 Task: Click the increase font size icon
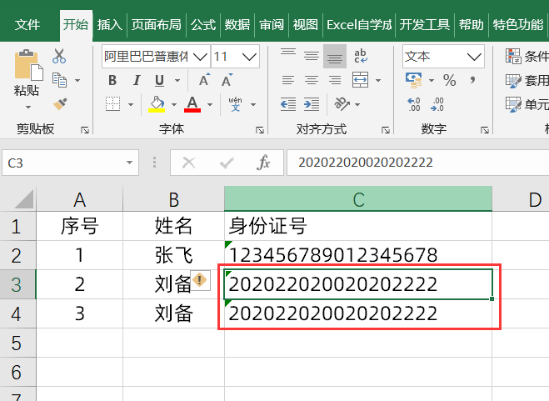tap(204, 81)
